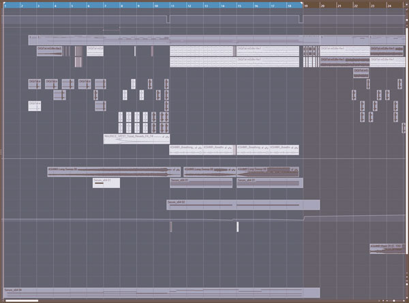Viewport: 409px width, 303px height.
Task: Click bar 21 in the timeline ruler
Action: click(x=339, y=5)
